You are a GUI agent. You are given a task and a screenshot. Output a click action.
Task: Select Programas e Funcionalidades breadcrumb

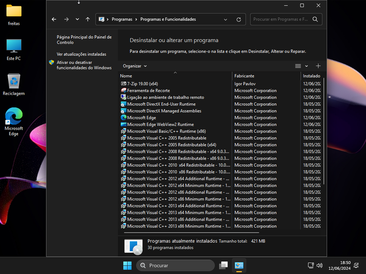168,19
